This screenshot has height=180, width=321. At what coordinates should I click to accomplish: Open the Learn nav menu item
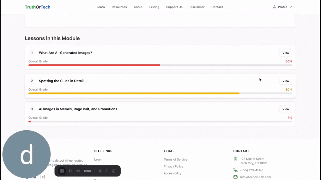pos(101,7)
